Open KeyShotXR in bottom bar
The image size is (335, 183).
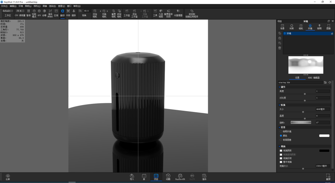pos(180,177)
